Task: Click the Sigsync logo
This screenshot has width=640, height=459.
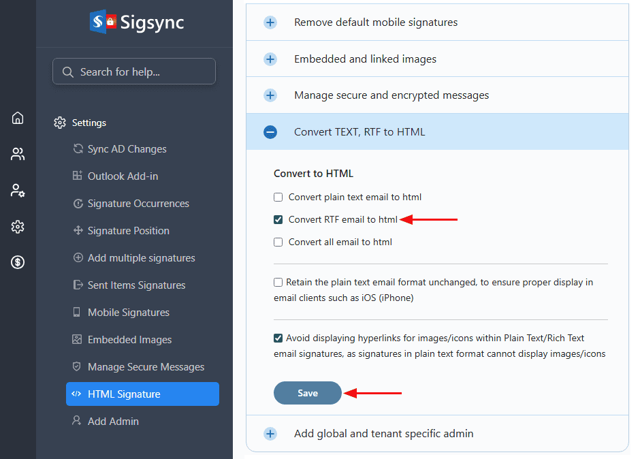Action: tap(137, 22)
